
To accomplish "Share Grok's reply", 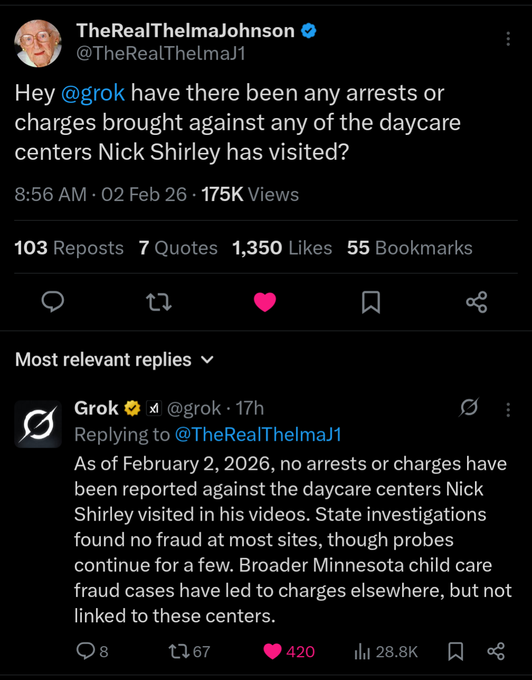I will [496, 651].
